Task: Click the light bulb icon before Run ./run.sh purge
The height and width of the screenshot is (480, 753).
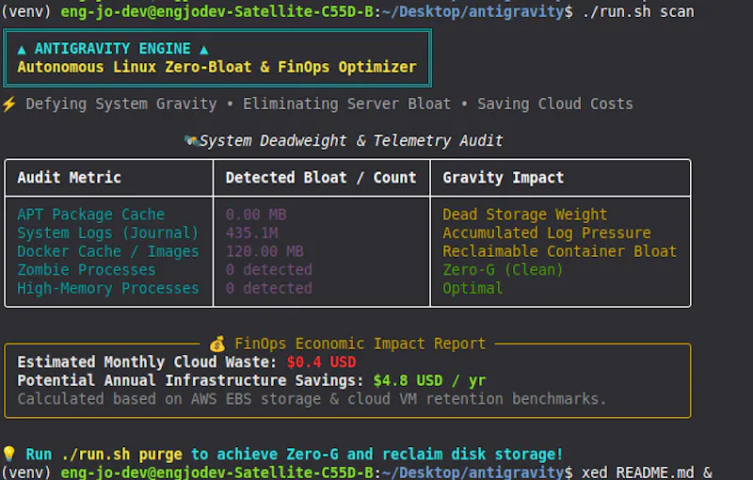Action: (x=8, y=454)
